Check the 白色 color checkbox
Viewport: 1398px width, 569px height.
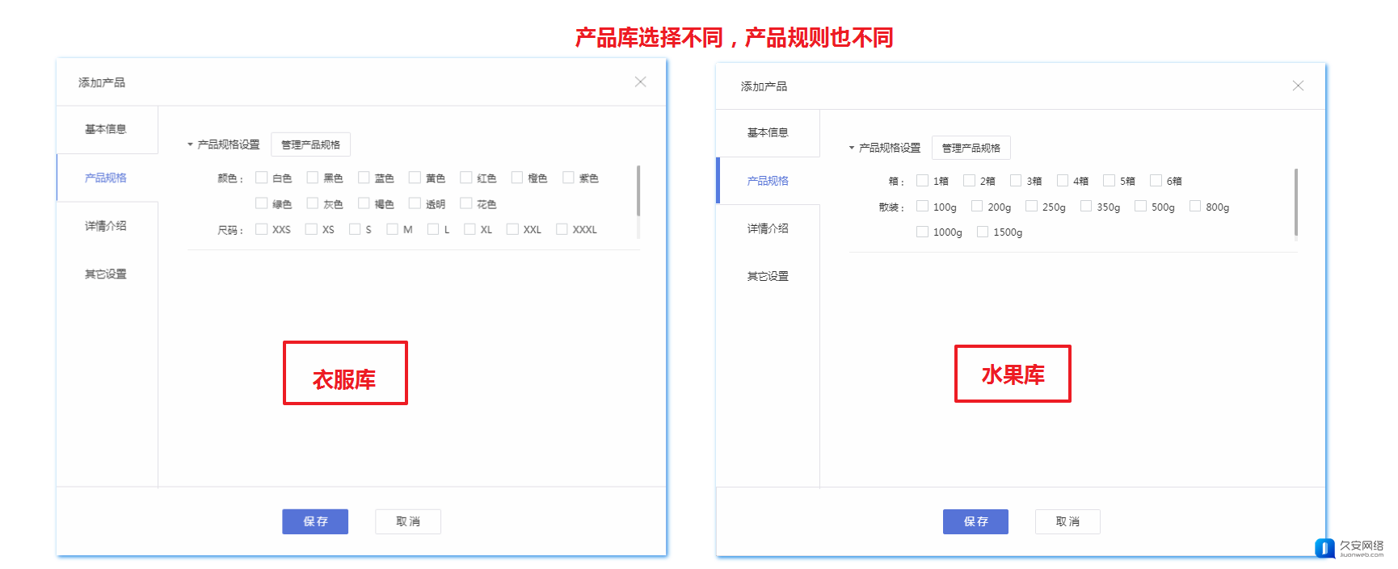click(261, 178)
